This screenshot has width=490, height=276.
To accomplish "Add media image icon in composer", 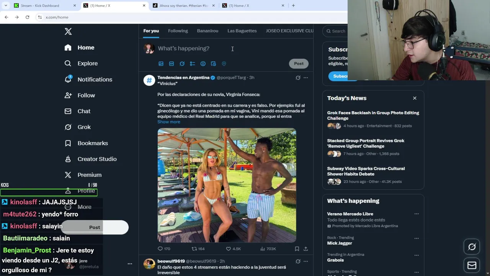I will pos(161,64).
